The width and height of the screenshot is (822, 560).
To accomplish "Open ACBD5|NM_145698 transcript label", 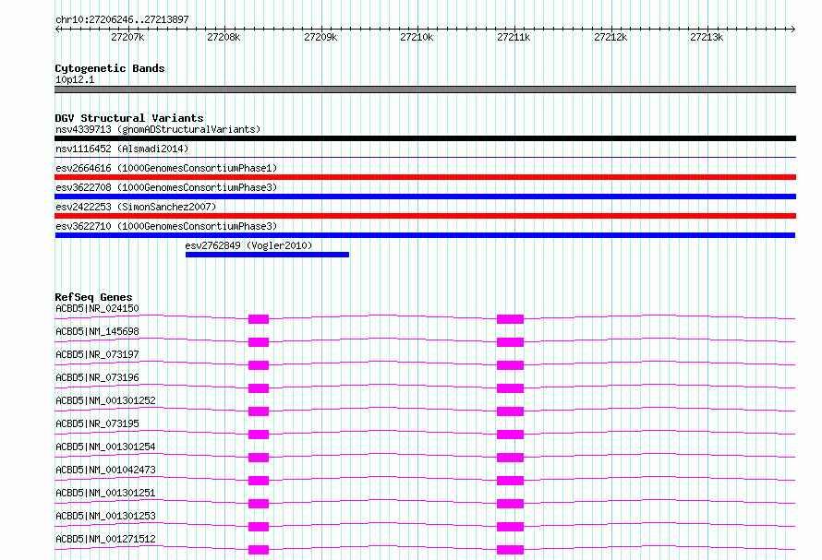I will (x=97, y=331).
